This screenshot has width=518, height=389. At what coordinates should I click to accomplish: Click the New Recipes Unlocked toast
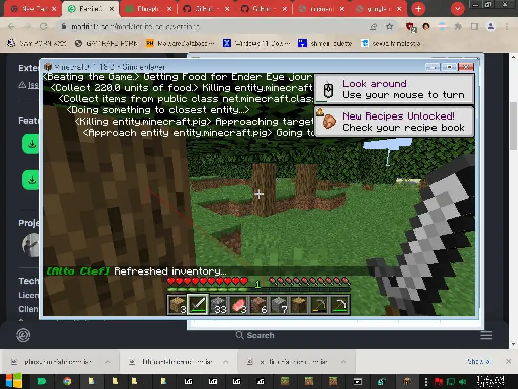(395, 122)
